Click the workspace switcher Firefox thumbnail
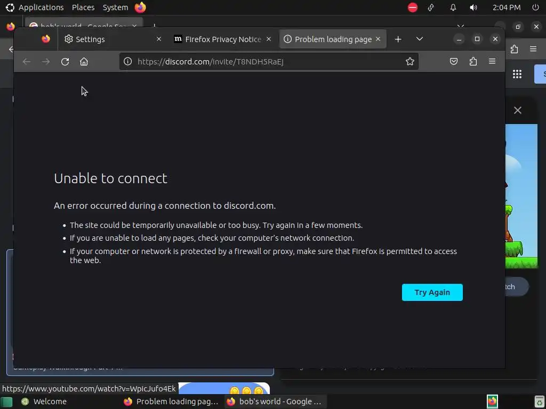 coord(492,402)
